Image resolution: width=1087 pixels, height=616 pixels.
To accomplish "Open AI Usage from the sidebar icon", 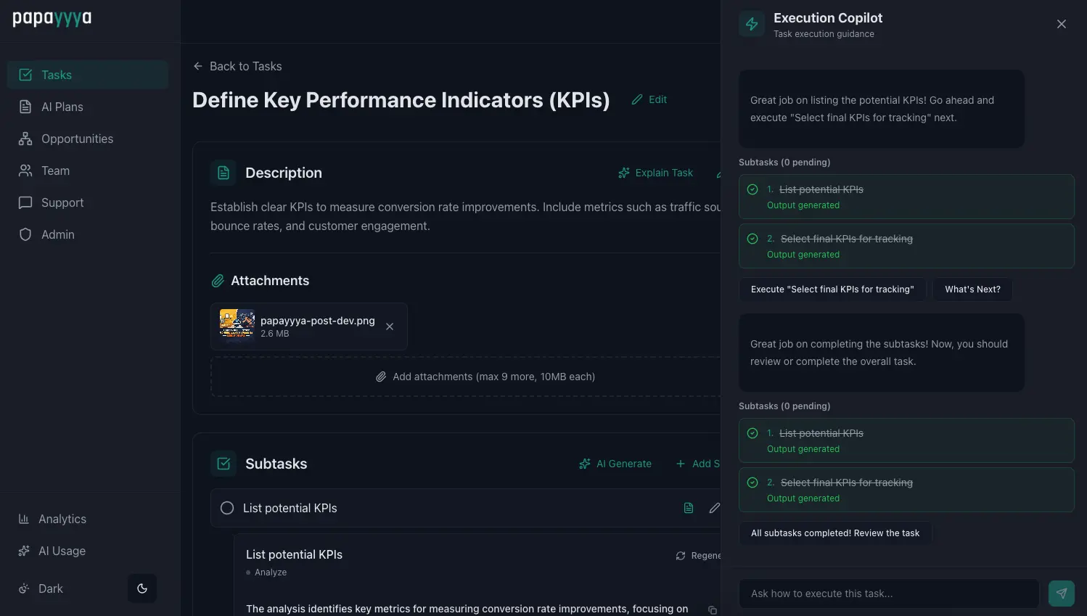I will coord(24,551).
